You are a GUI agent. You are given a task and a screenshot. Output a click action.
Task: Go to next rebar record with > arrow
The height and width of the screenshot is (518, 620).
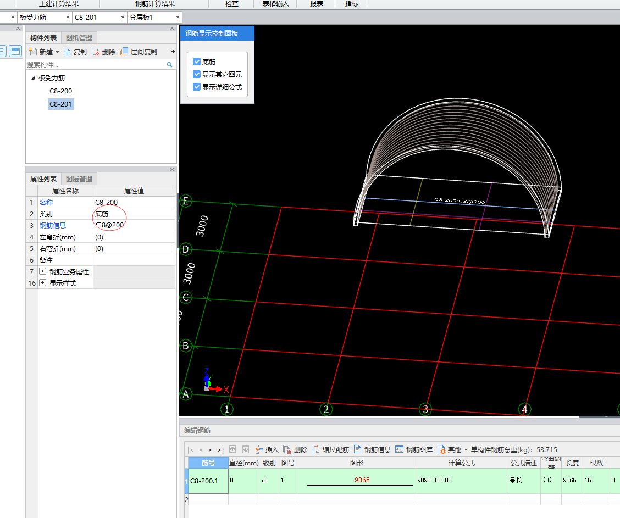[210, 450]
